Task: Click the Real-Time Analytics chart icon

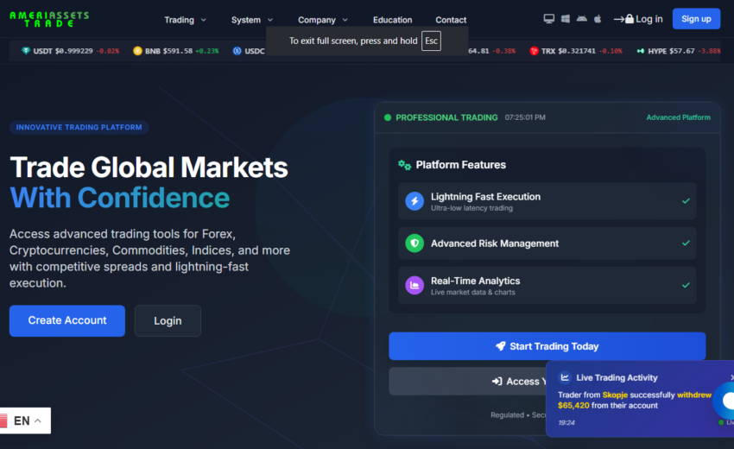Action: (414, 285)
